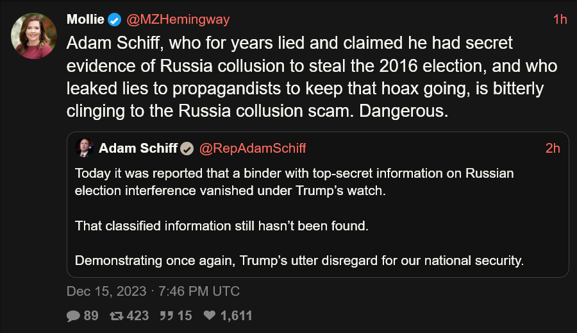The width and height of the screenshot is (577, 333).
Task: Open the @RepAdamSchiff handle link
Action: pos(253,148)
